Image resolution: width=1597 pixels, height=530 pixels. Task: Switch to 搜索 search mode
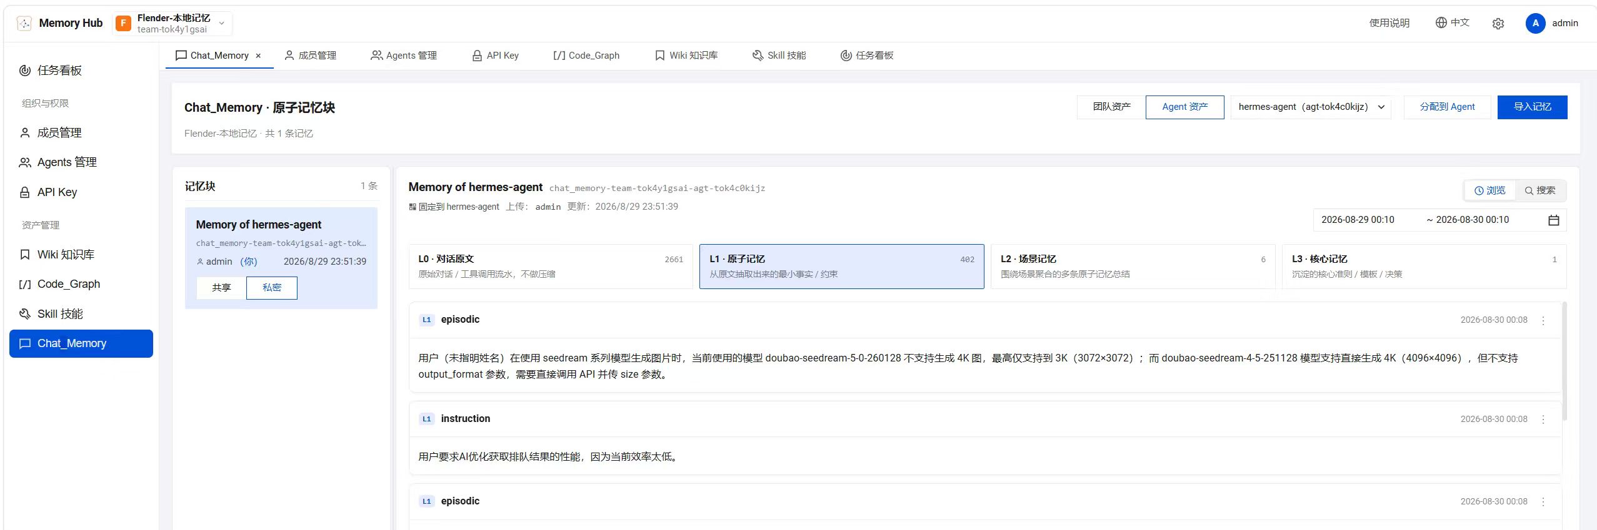1540,190
